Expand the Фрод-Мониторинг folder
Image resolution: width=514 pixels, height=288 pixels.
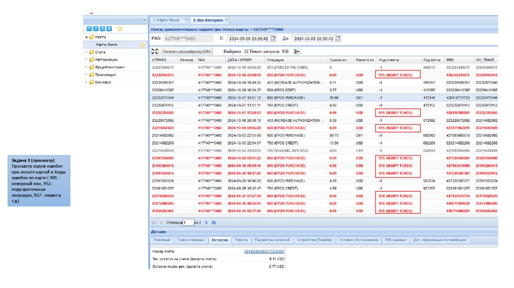coord(86,67)
